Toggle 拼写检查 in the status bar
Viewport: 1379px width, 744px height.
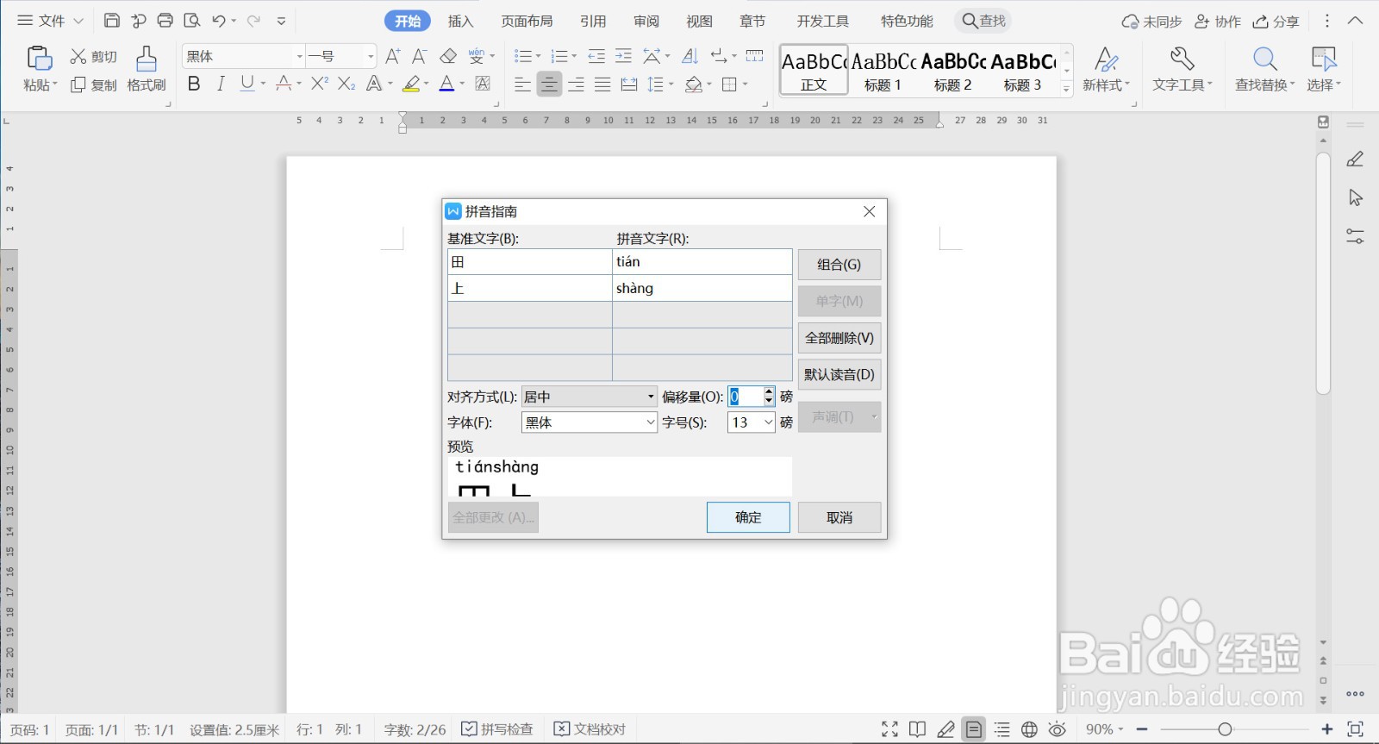[x=497, y=729]
